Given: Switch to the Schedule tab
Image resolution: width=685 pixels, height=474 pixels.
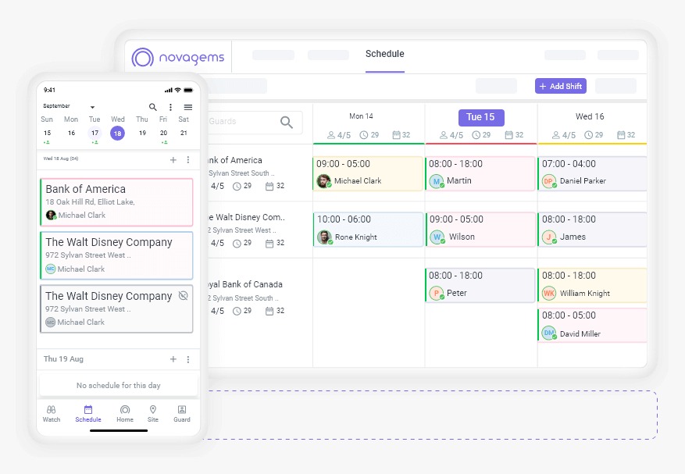Looking at the screenshot, I should click(384, 55).
